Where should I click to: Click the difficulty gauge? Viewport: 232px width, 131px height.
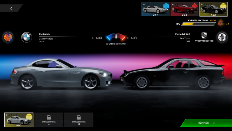point(116,37)
